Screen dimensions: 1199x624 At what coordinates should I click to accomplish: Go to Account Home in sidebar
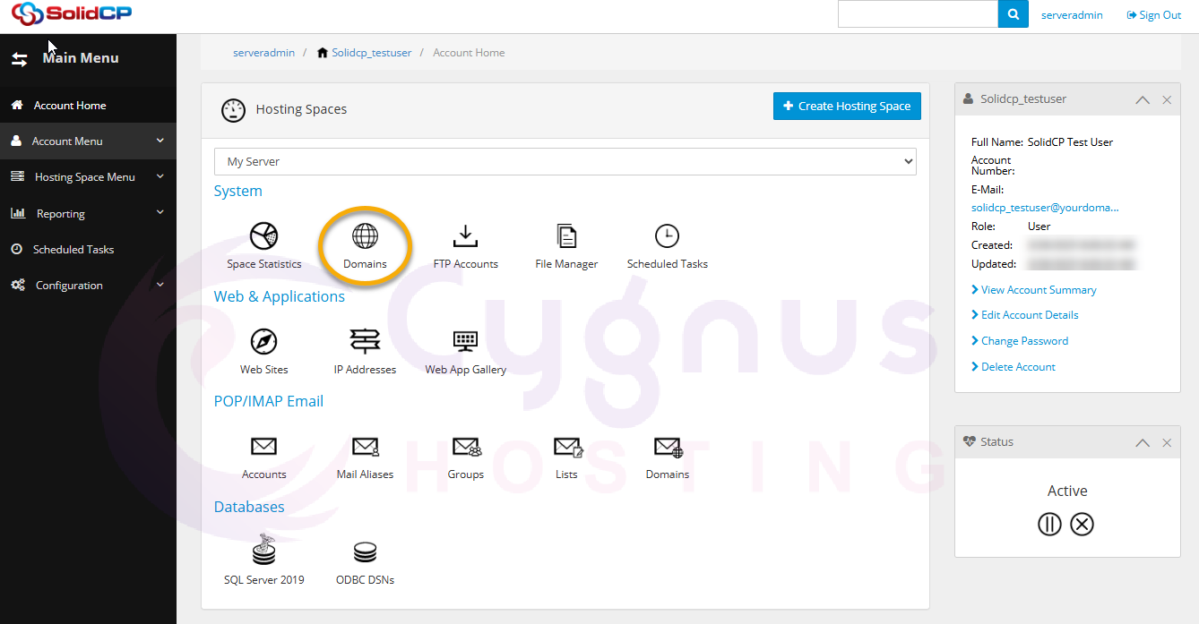point(70,106)
